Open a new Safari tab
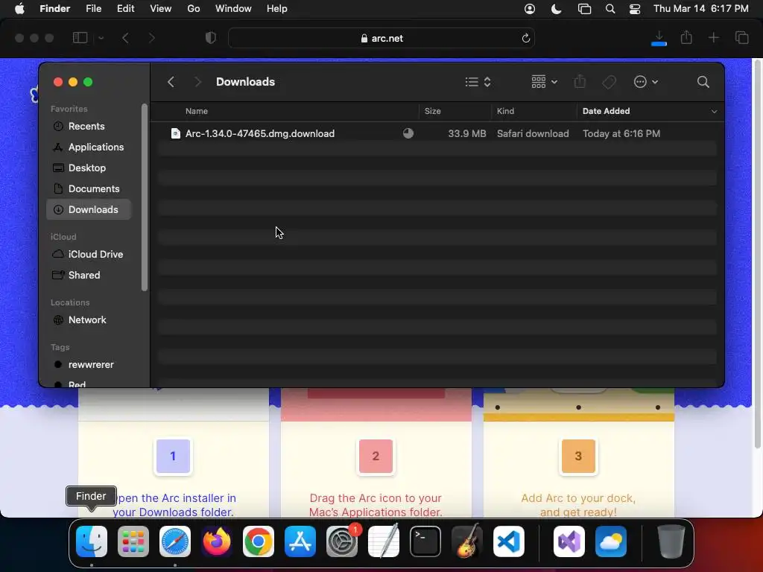Viewport: 763px width, 572px height. click(713, 37)
